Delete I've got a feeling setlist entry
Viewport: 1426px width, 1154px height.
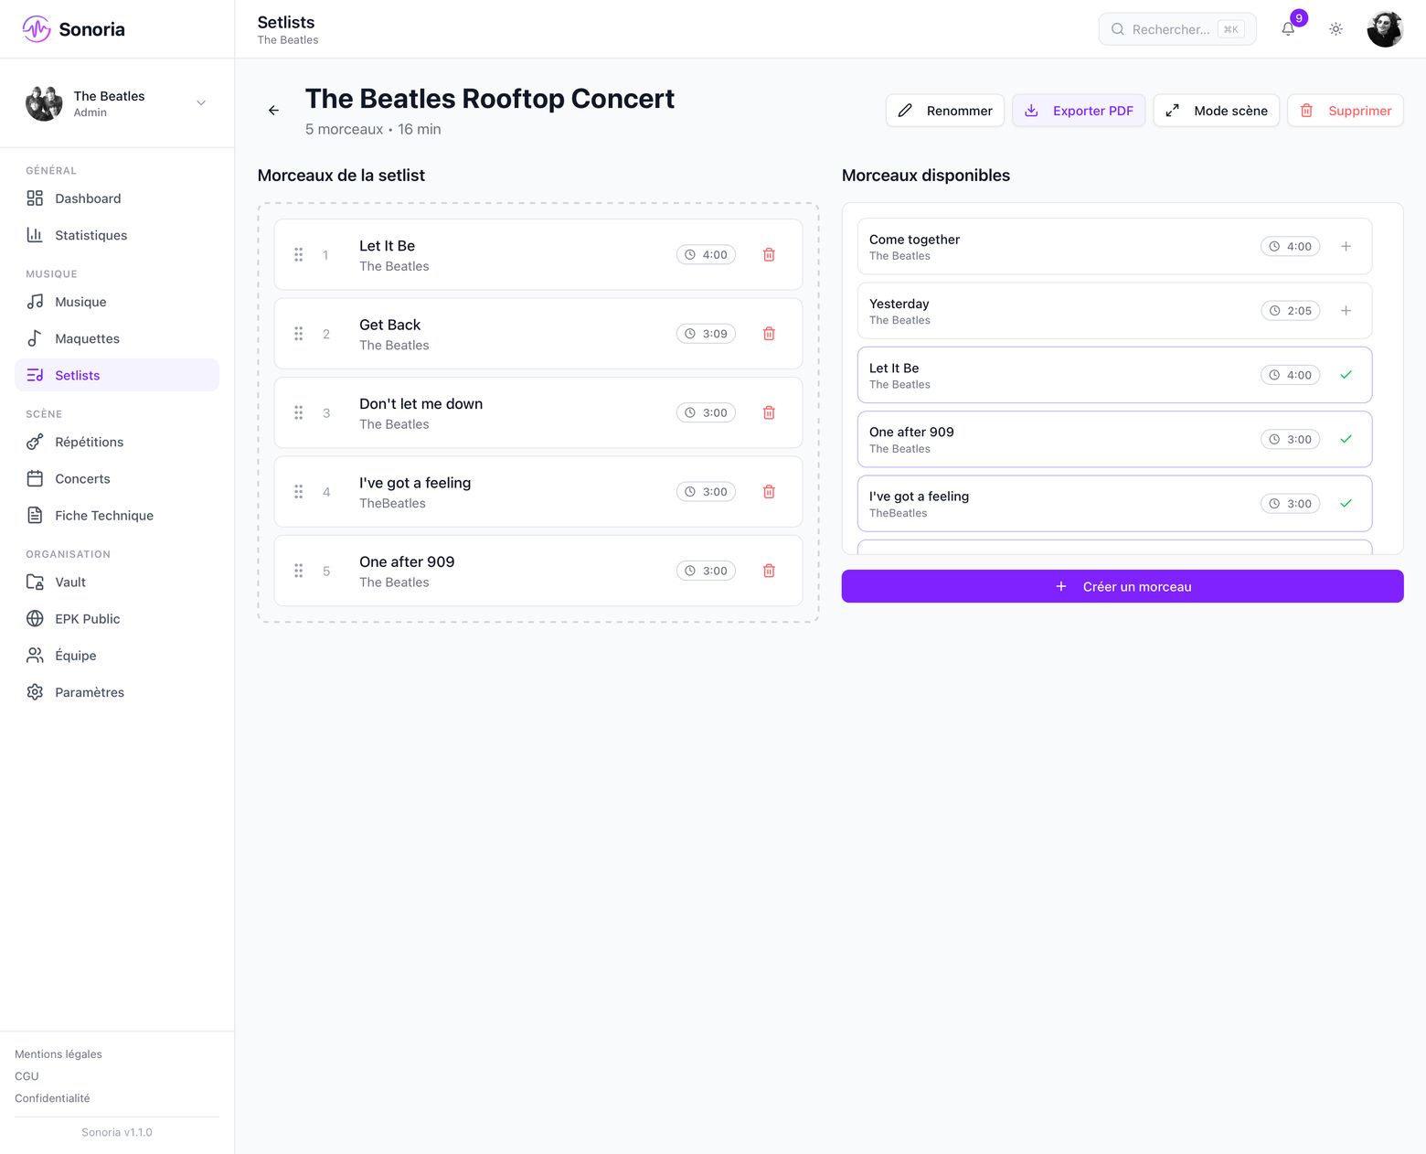[769, 492]
